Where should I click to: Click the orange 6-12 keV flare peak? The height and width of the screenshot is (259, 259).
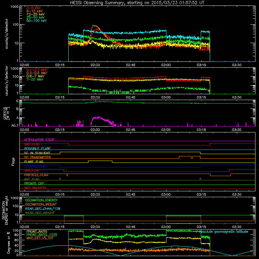[95, 26]
